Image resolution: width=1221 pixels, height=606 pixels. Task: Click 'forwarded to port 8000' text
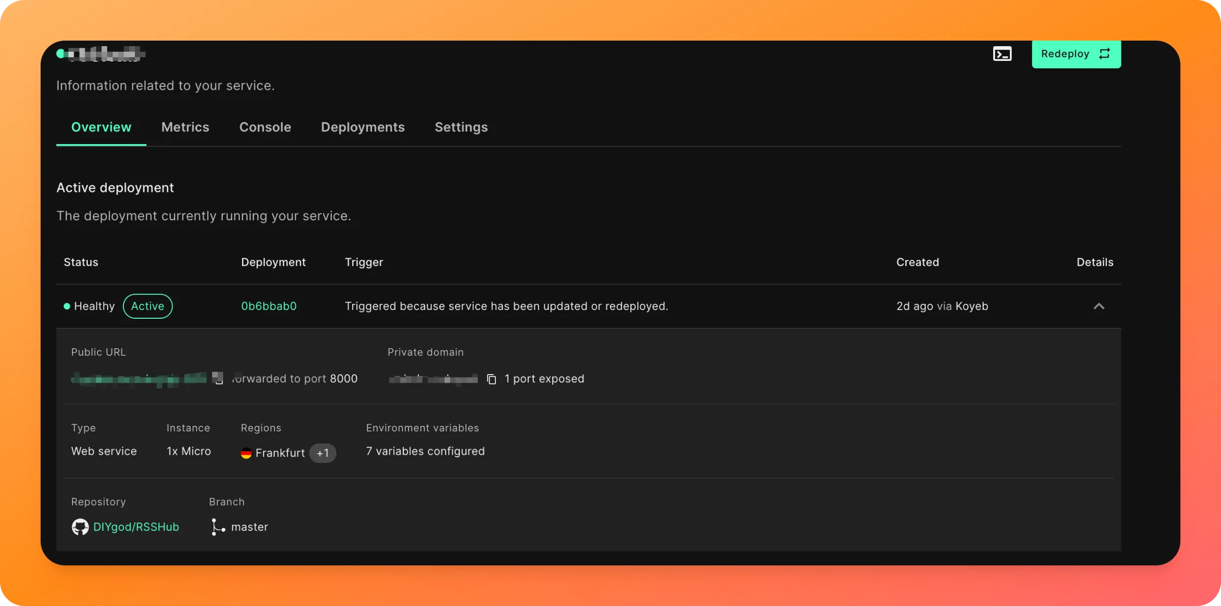click(295, 379)
